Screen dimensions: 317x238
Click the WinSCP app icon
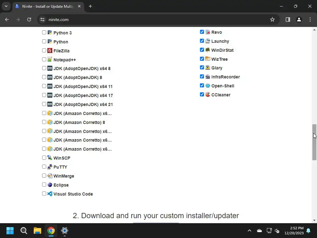tap(50, 158)
